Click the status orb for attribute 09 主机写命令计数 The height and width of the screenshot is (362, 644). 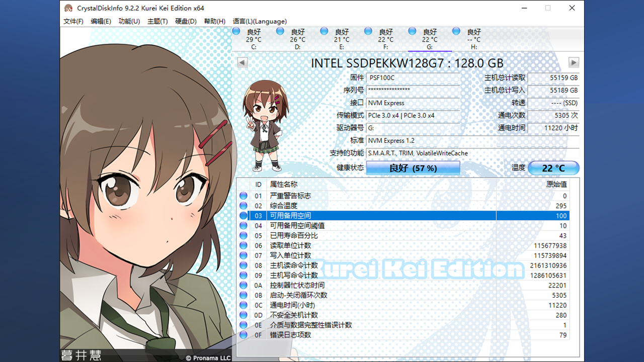pyautogui.click(x=244, y=275)
